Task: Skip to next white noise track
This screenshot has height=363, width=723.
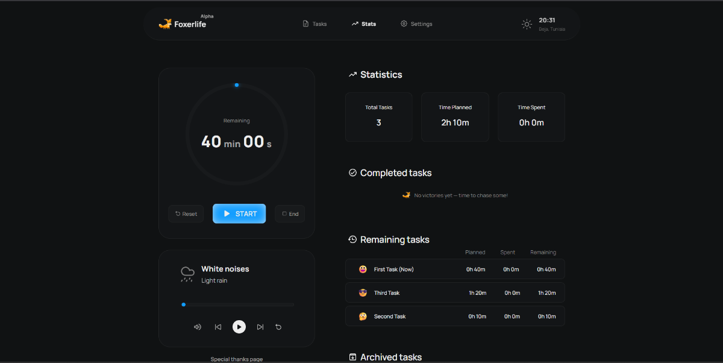Action: (x=260, y=327)
